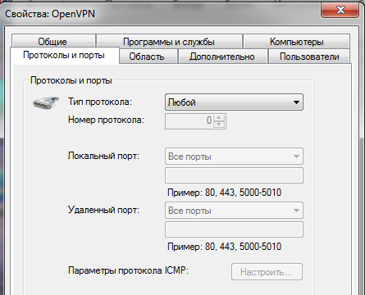Decrease Номер протокола with down arrow
Screen dimensions: 365x295
pos(219,125)
